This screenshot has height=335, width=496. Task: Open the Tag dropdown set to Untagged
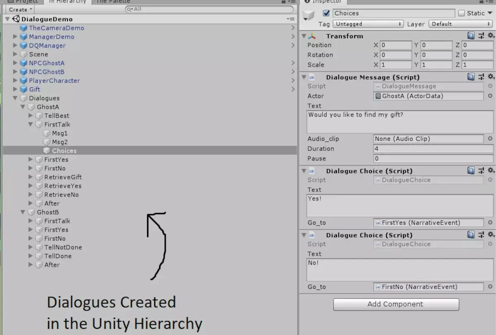click(368, 24)
